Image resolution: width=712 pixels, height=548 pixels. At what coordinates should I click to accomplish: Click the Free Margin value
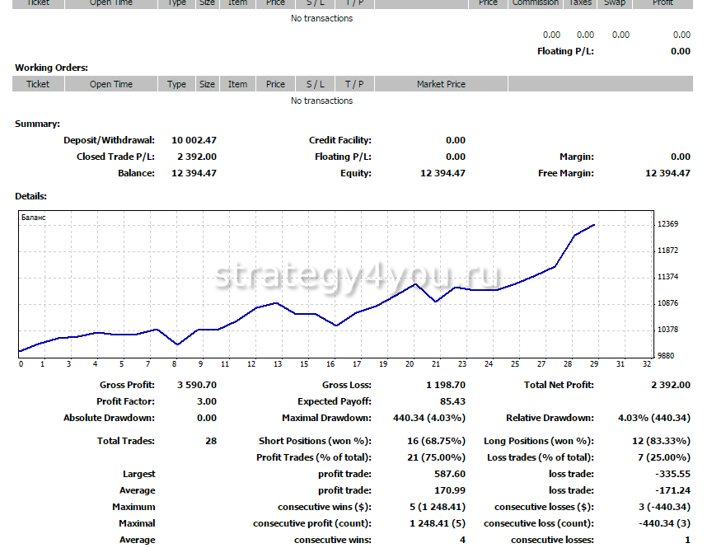point(667,173)
